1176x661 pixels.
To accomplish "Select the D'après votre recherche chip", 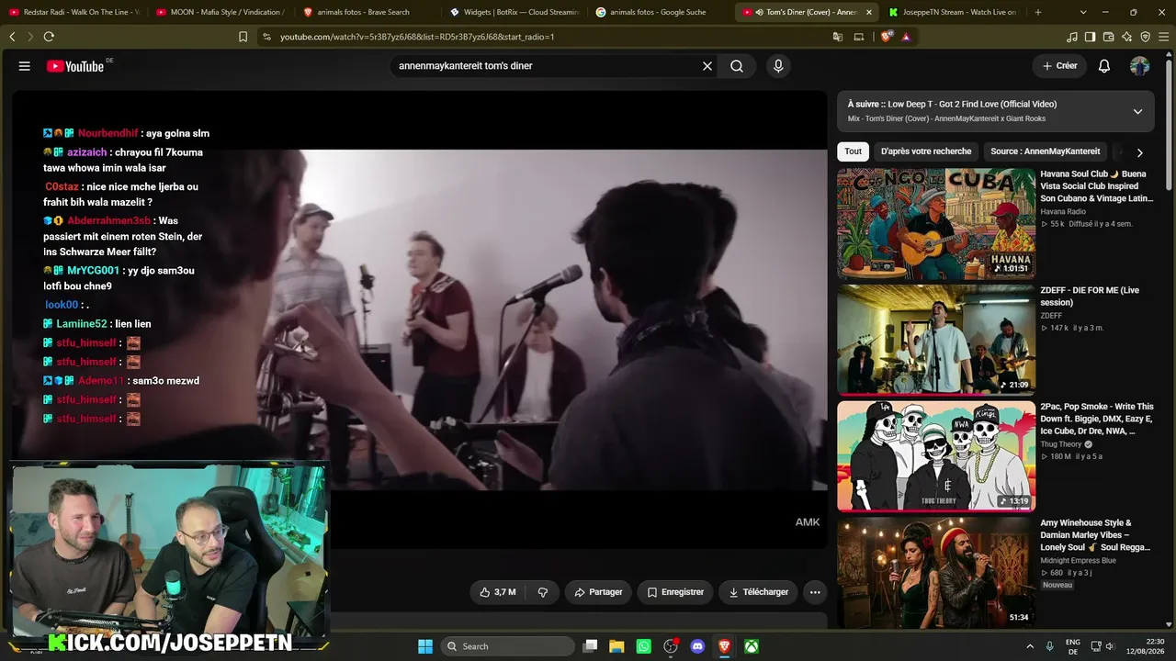I will click(x=926, y=151).
